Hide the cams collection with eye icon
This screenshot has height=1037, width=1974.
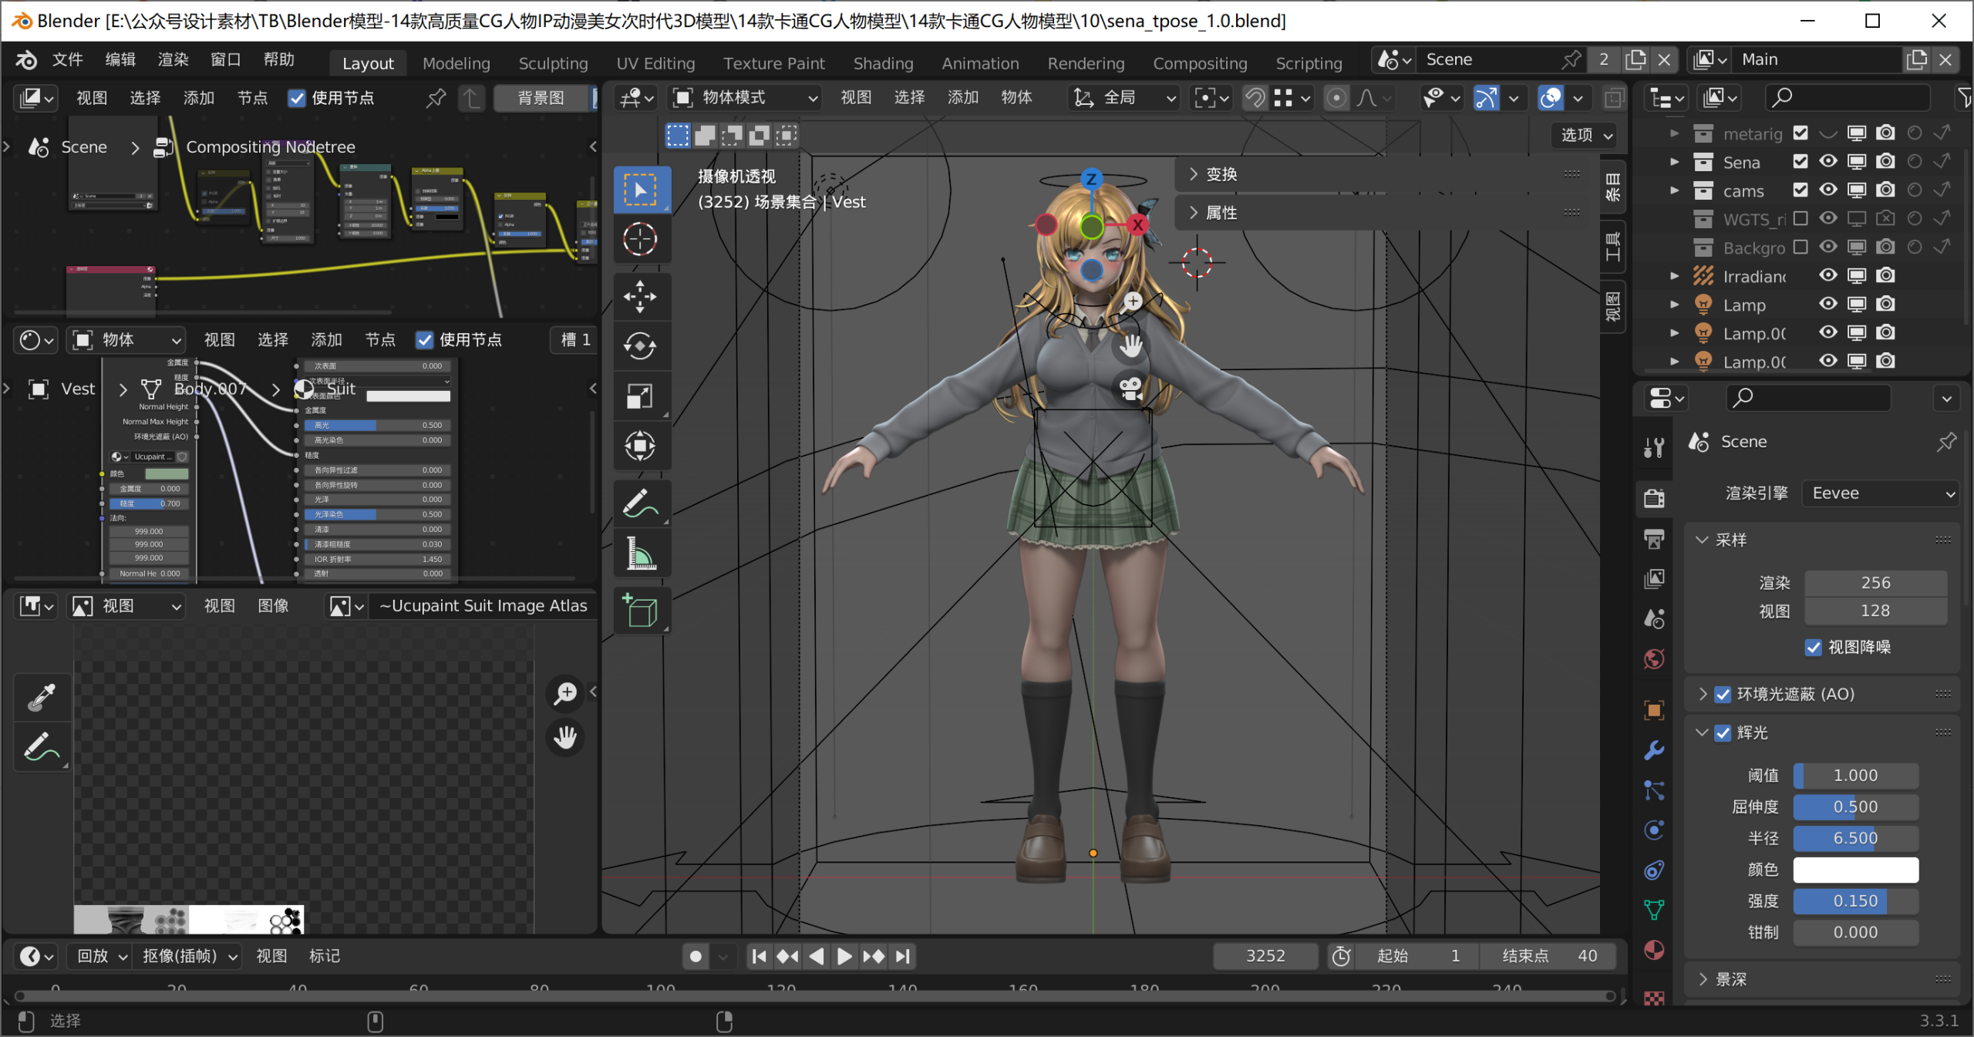click(1828, 190)
